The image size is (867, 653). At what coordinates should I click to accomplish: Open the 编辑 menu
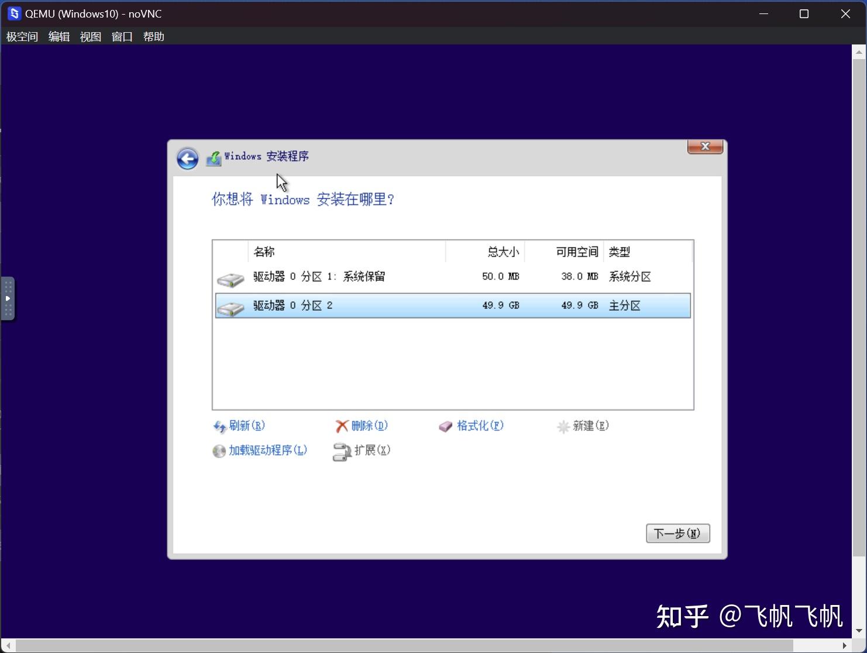pos(59,36)
